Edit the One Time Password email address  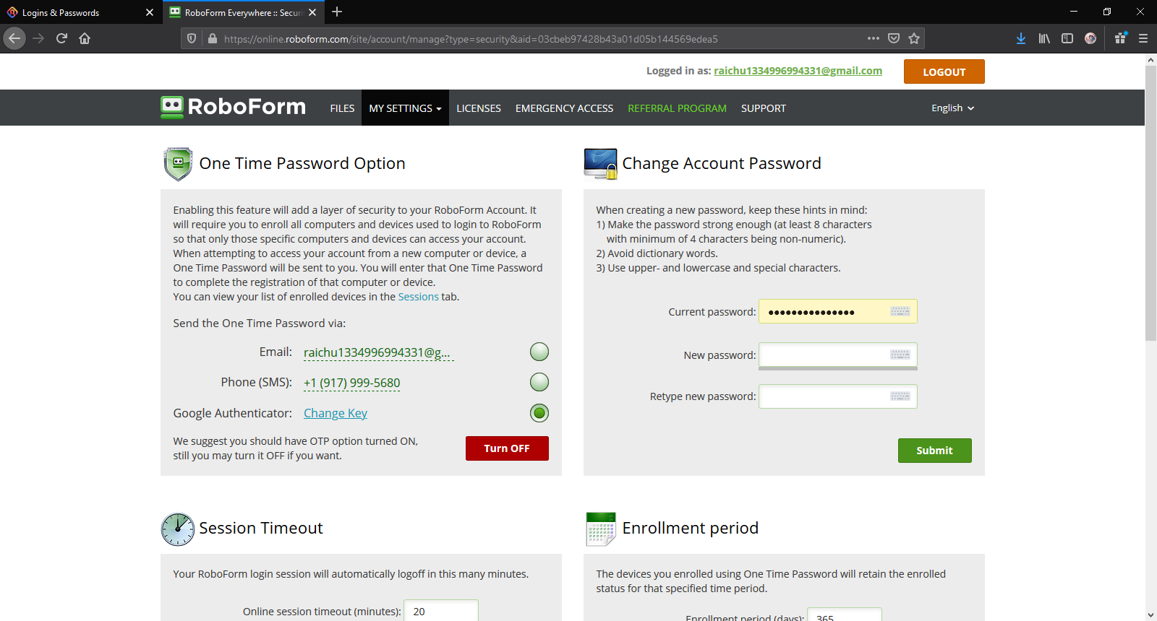pos(378,352)
